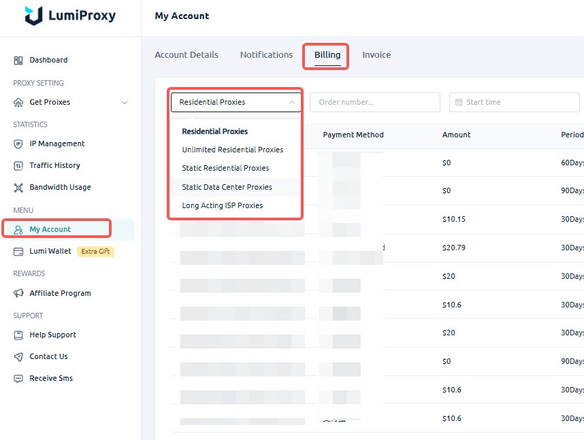Collapse the Residential Proxies dropdown
Viewport: 584px width, 440px height.
point(291,102)
